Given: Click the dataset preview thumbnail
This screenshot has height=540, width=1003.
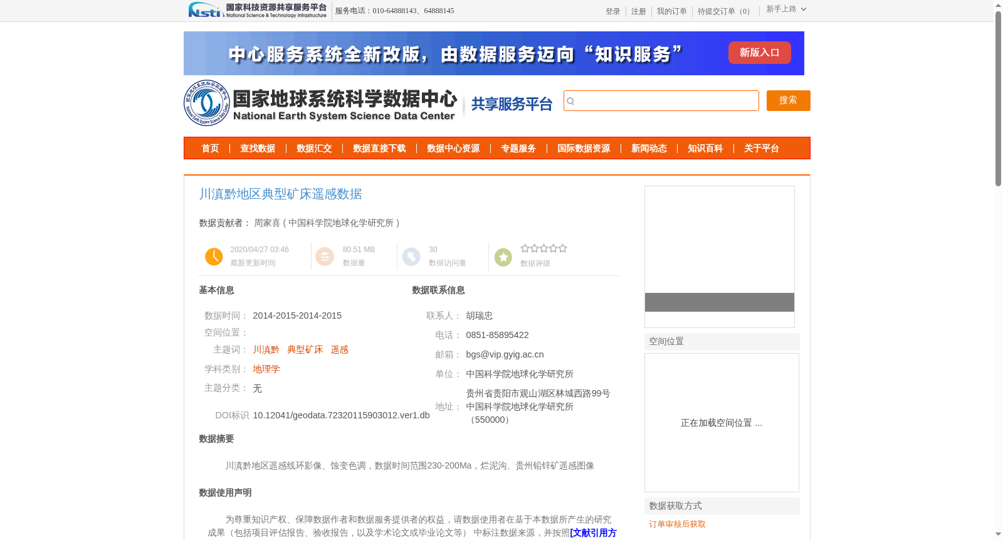Looking at the screenshot, I should [719, 257].
